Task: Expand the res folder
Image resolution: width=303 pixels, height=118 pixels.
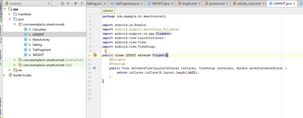Action: (10, 70)
